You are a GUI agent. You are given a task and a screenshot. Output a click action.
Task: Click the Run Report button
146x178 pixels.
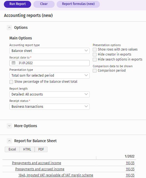(17, 4)
